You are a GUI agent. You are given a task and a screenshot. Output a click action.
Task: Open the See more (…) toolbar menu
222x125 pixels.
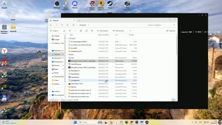[x=130, y=31]
